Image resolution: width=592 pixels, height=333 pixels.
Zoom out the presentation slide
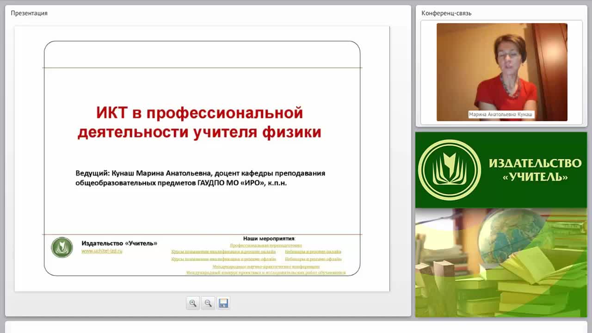208,303
